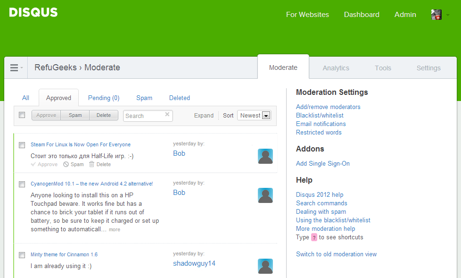The image size is (461, 278).
Task: Select the CyanogenMod 10.1 comment checkbox
Action: pyautogui.click(x=22, y=184)
